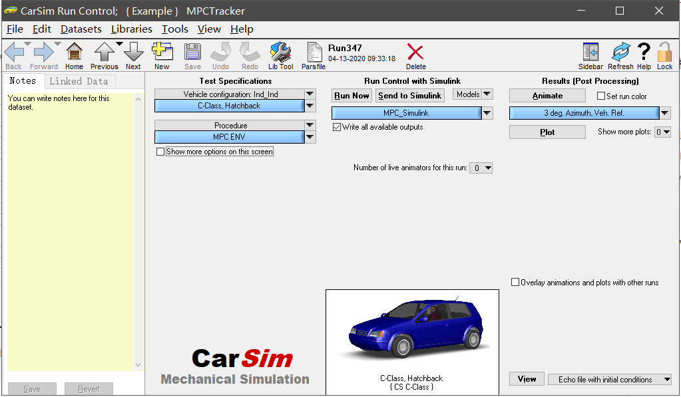Enable Overlay animations and plots checkbox

[x=515, y=282]
